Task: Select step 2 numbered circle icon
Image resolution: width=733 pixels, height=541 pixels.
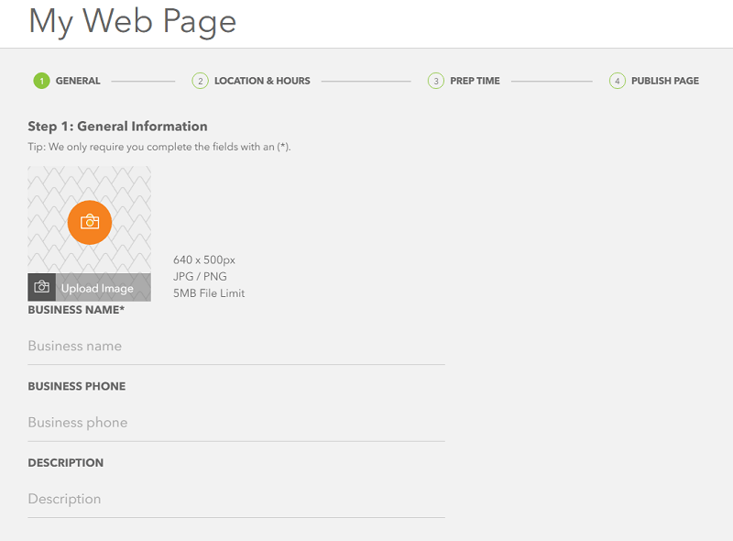Action: [200, 81]
